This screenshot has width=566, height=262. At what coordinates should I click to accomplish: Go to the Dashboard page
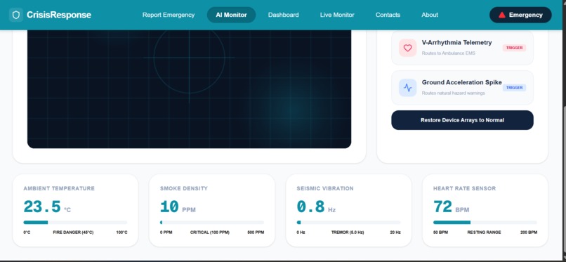[x=284, y=15]
